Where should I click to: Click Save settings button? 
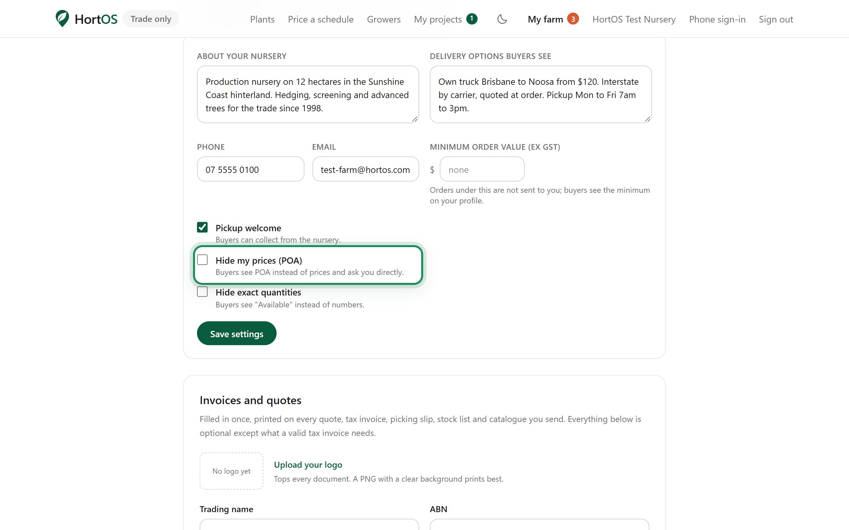236,333
